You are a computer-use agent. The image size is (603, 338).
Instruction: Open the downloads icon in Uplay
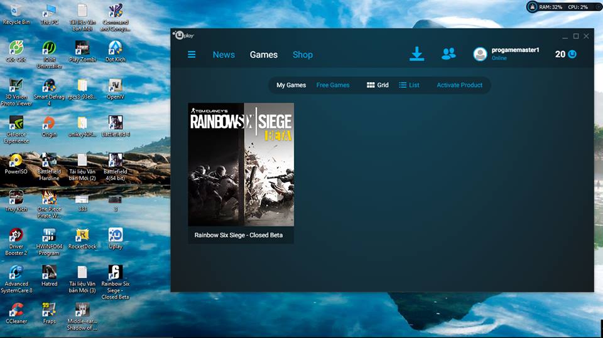417,54
